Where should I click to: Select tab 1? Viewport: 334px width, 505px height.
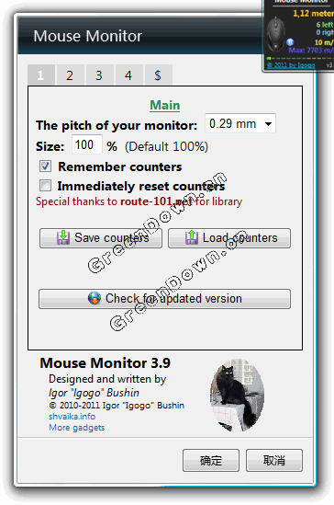click(x=40, y=75)
